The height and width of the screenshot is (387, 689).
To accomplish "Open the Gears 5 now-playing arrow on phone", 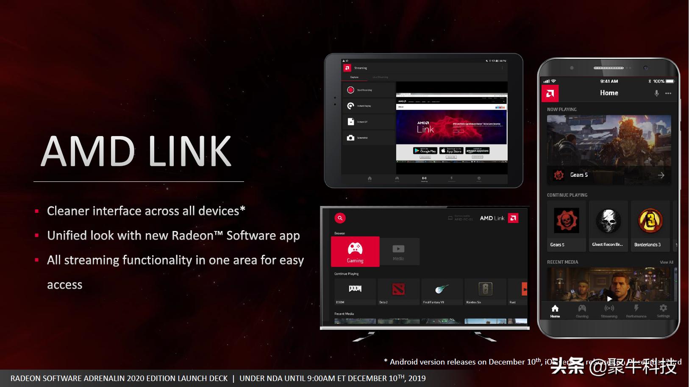I will [x=661, y=175].
